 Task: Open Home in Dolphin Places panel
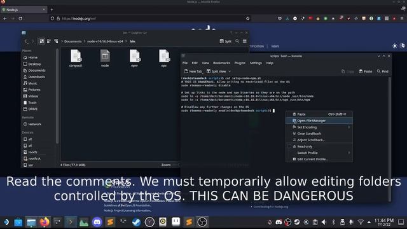(x=31, y=57)
